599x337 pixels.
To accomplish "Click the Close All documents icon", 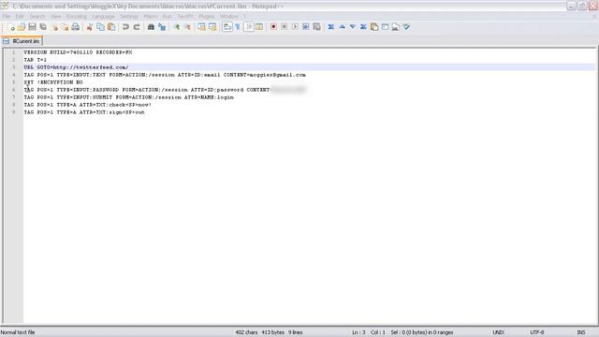I will [66, 27].
